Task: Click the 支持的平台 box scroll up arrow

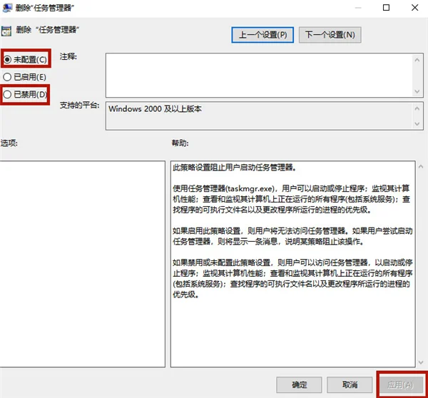Action: coord(417,108)
